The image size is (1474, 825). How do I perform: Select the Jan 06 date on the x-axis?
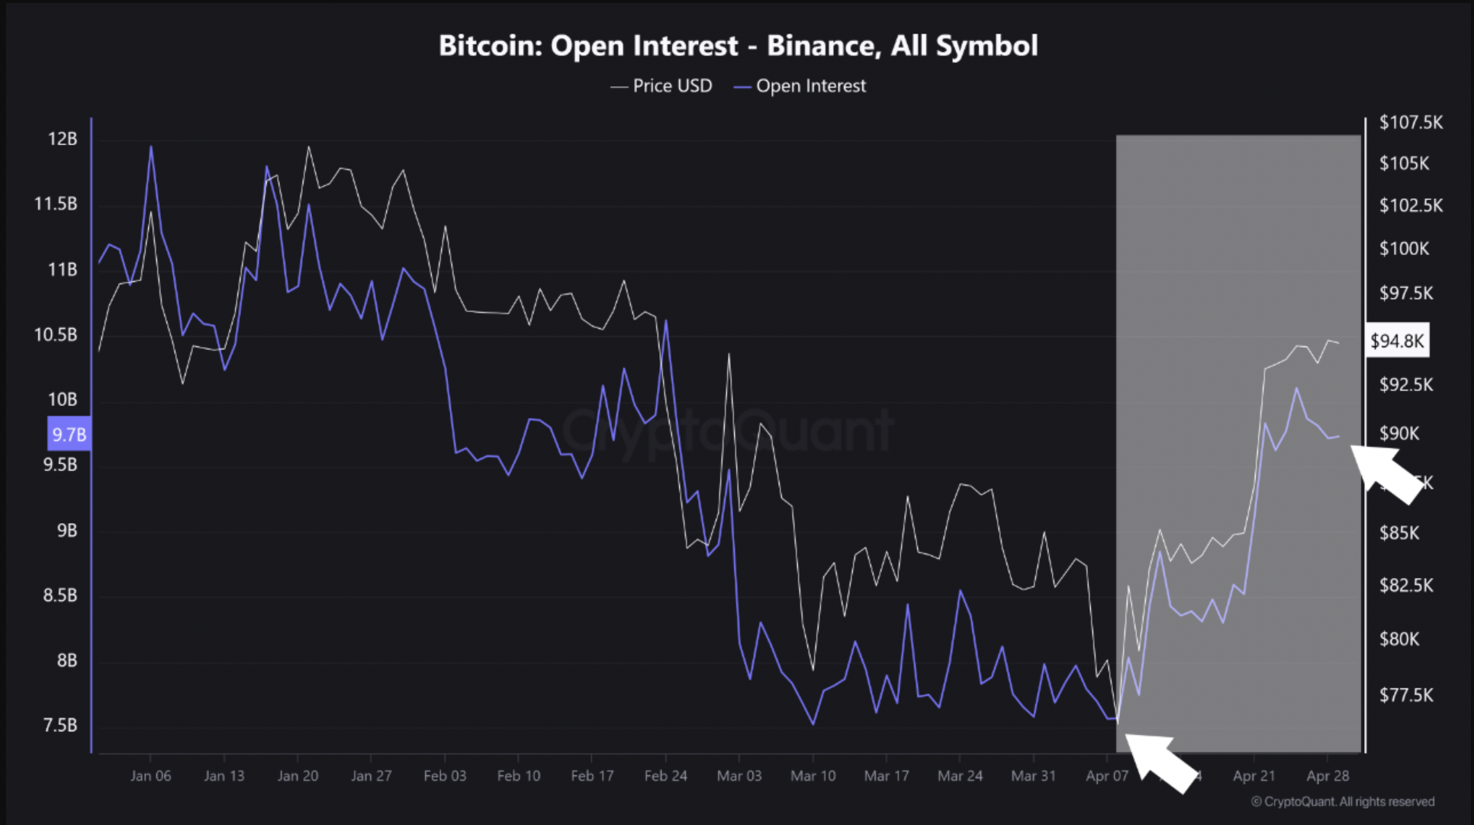pos(150,775)
